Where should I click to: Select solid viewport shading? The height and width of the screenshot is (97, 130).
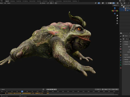110,3
